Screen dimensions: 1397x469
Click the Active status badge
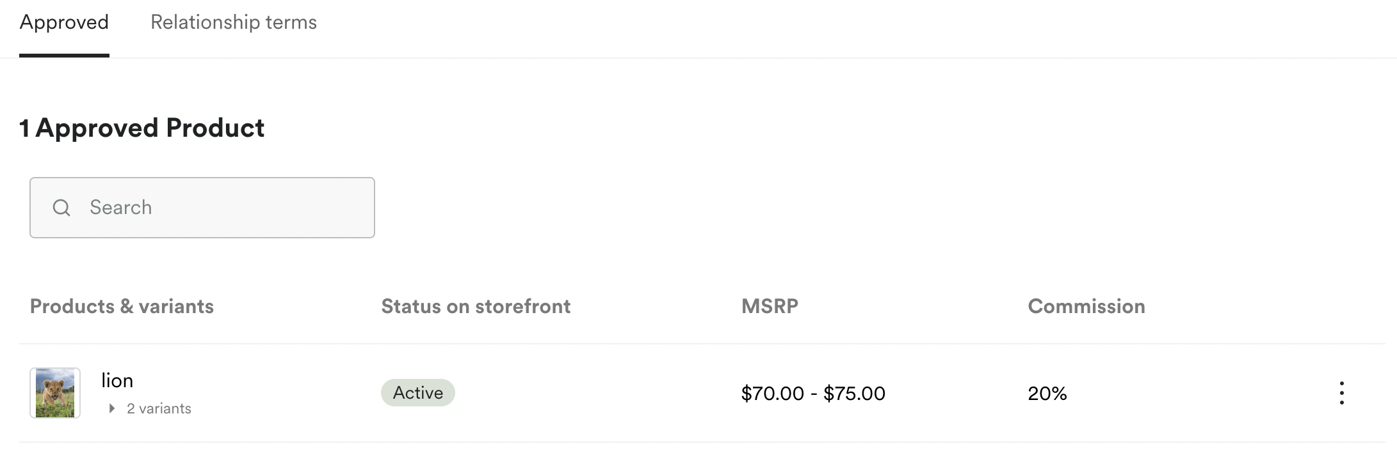(x=418, y=392)
